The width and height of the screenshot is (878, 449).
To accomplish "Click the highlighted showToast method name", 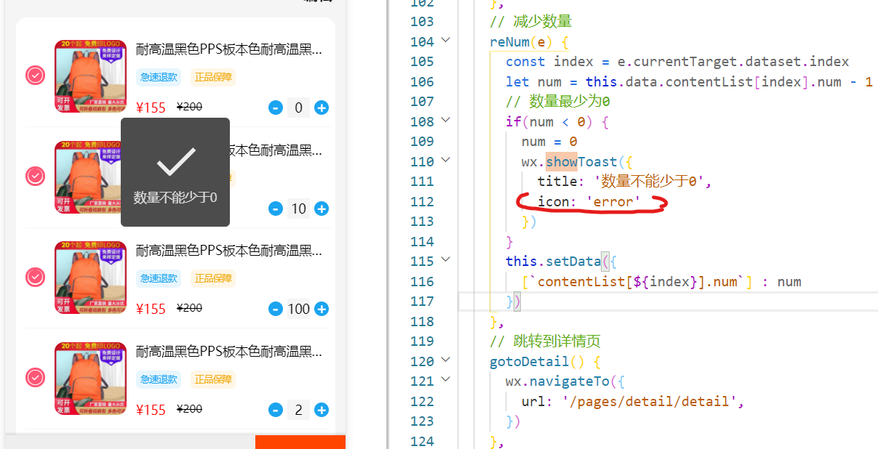I will point(581,161).
